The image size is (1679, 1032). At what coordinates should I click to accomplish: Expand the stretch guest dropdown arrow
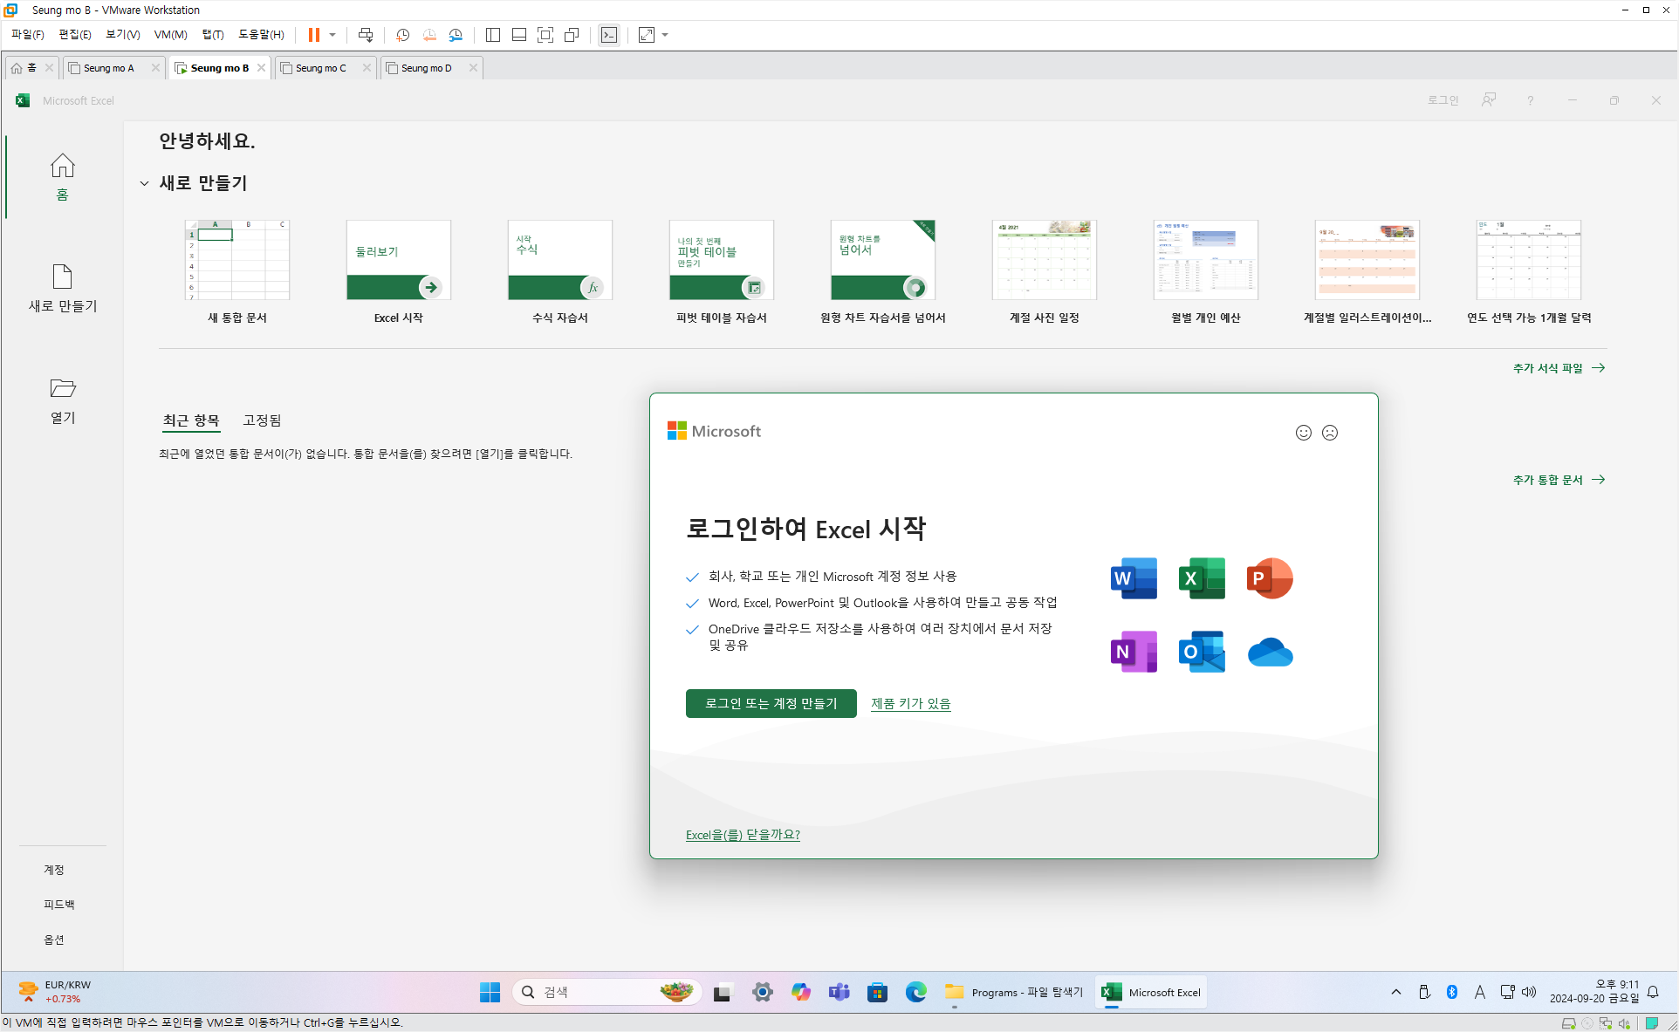(665, 35)
